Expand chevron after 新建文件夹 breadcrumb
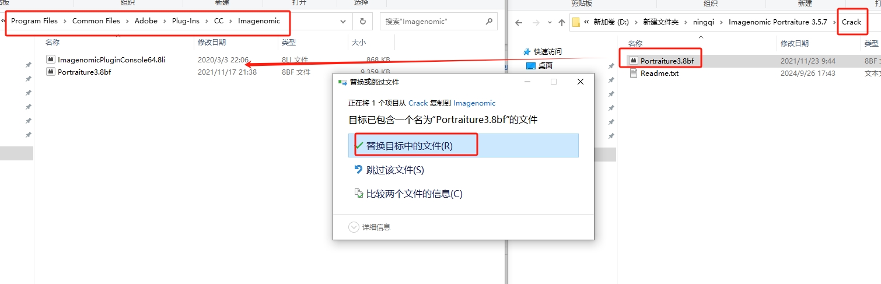Screen dimensions: 881x284 (x=685, y=22)
